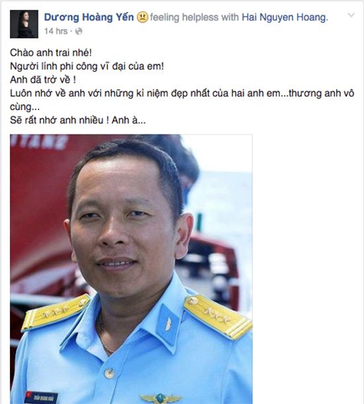
Task: Click the right yellow shoulder epaulette
Action: pos(218,317)
